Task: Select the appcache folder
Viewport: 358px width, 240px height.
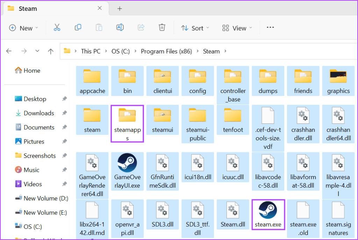Action: pyautogui.click(x=92, y=81)
